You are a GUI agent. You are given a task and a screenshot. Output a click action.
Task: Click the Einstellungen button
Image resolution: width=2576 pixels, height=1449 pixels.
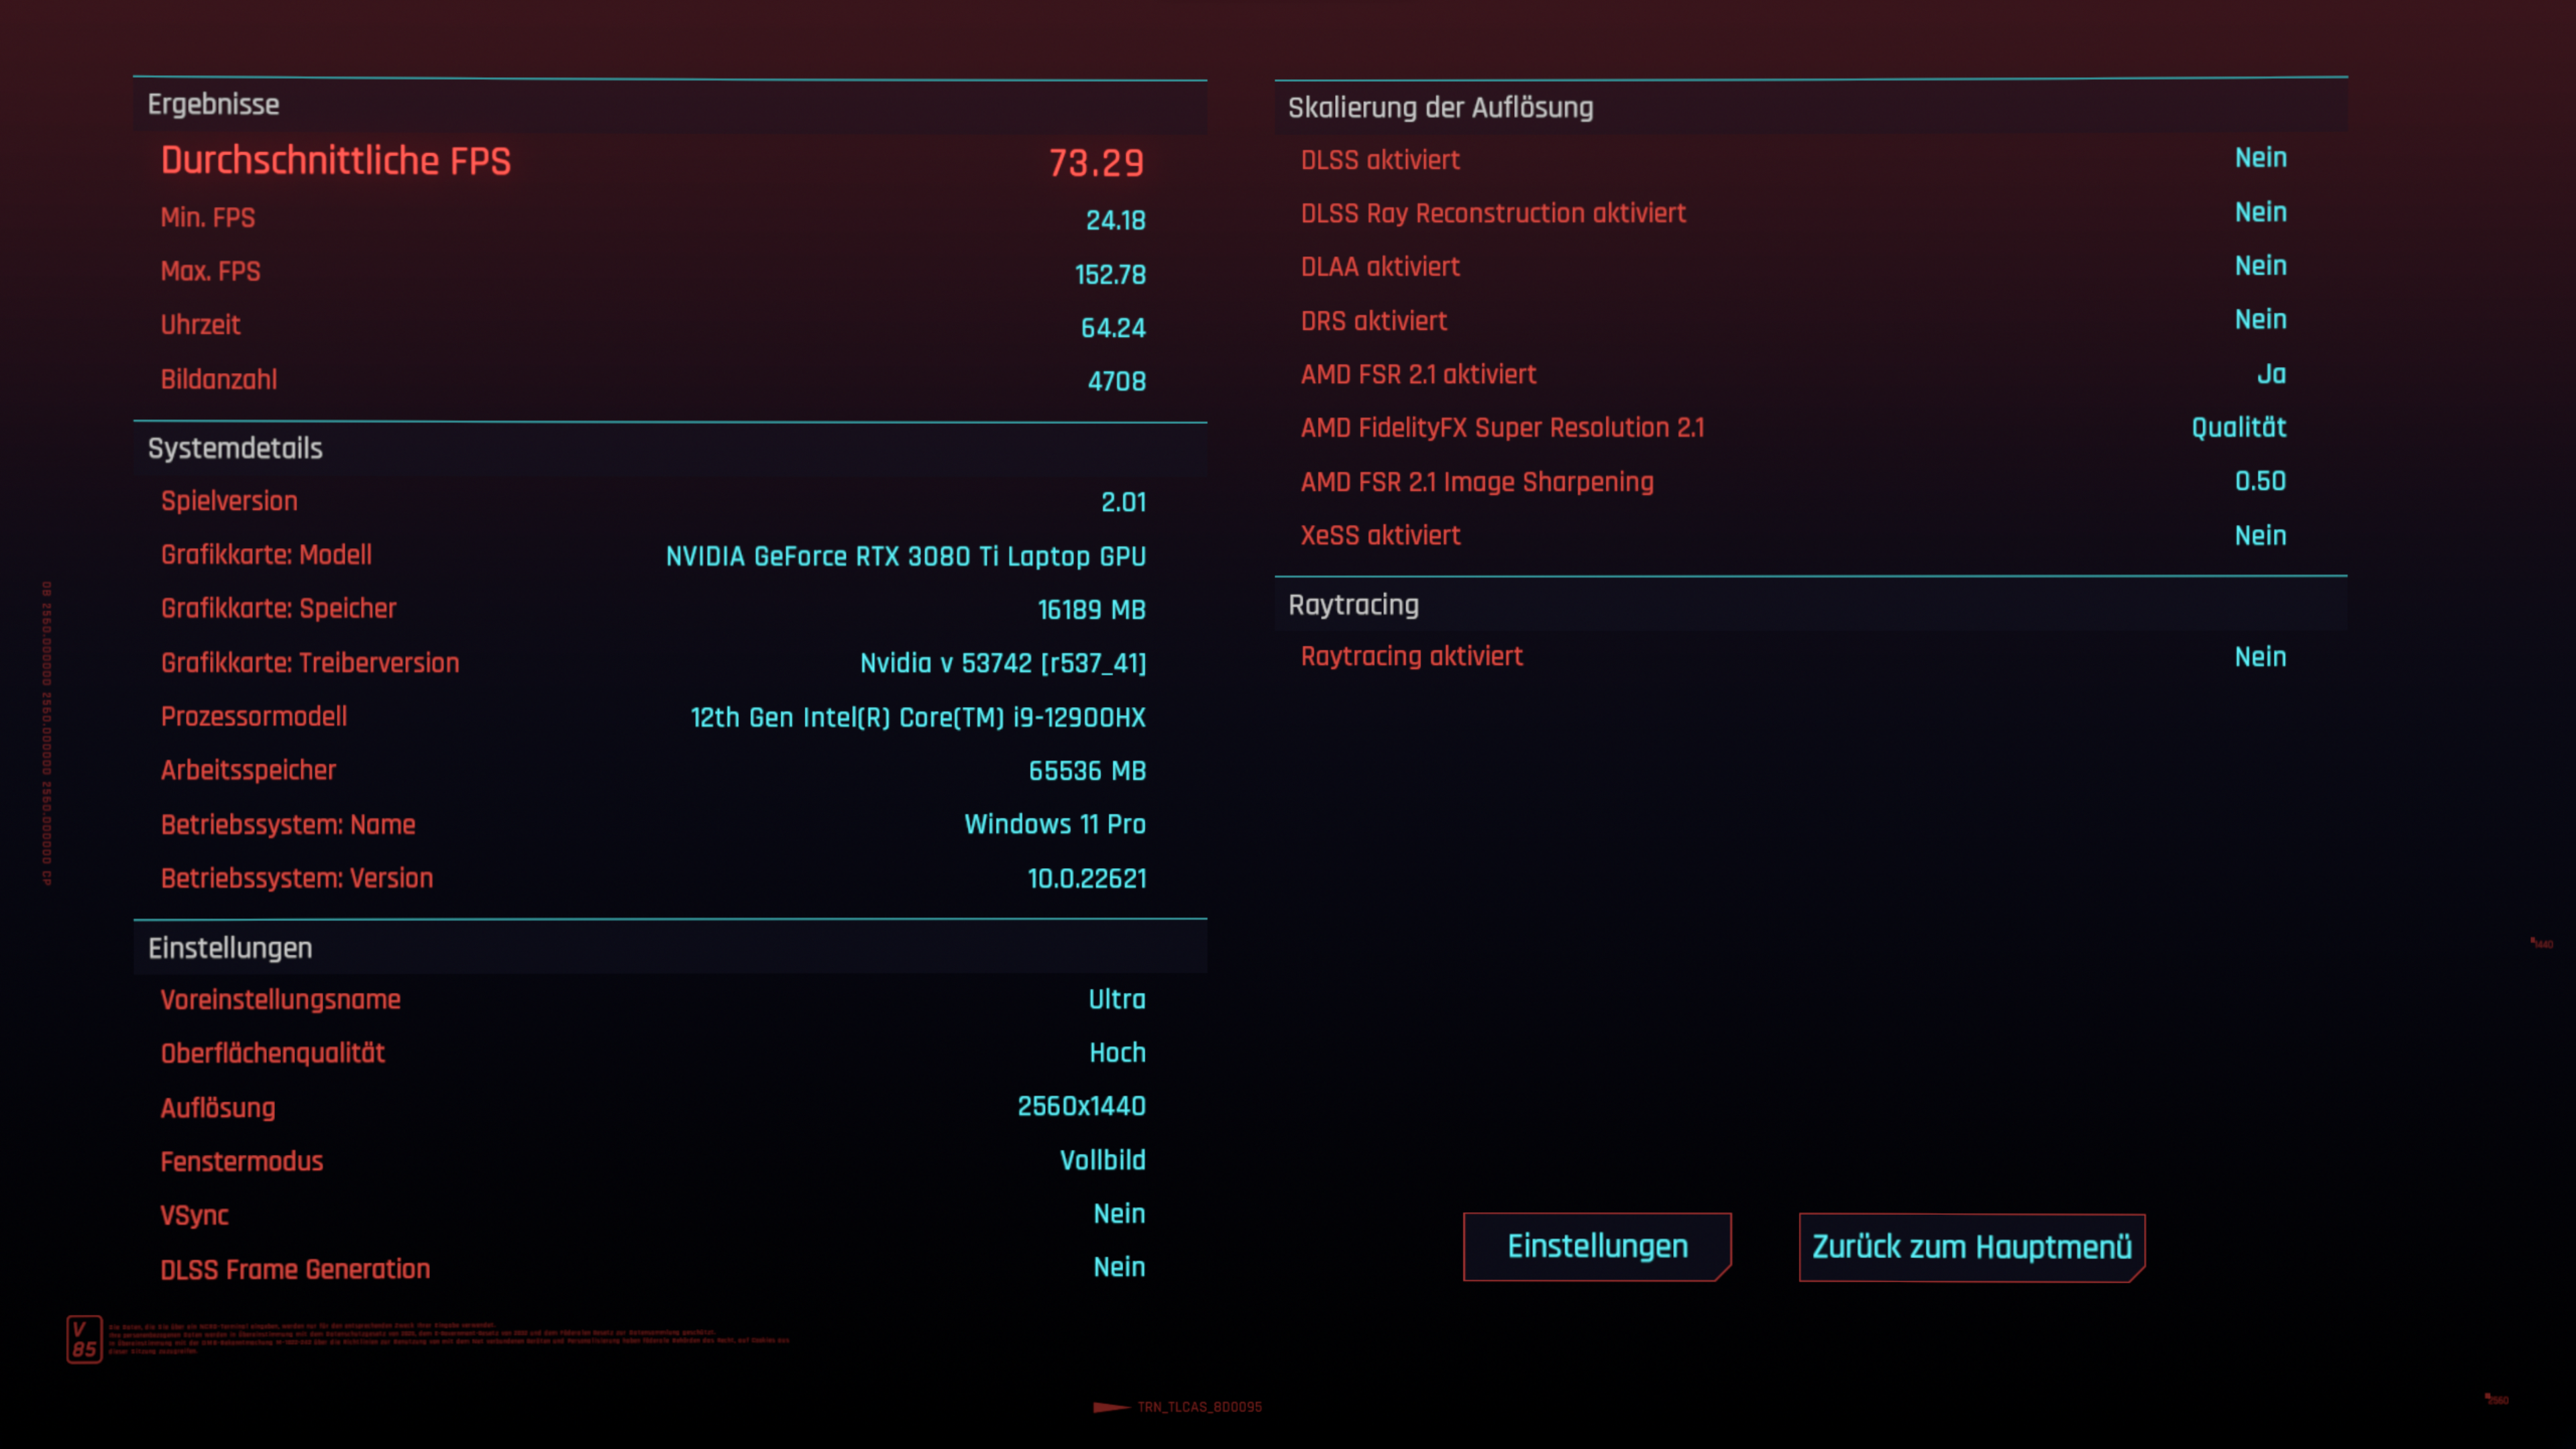pyautogui.click(x=1597, y=1246)
